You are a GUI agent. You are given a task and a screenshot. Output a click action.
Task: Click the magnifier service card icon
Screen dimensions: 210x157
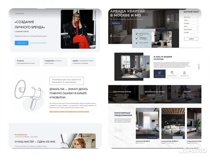coord(172,73)
